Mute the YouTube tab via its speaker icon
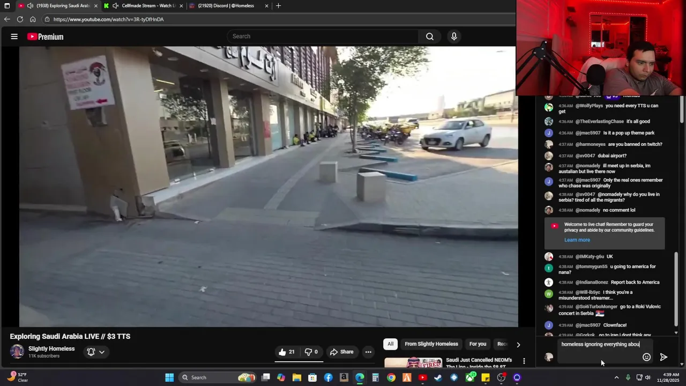Image resolution: width=686 pixels, height=386 pixels. [x=30, y=6]
